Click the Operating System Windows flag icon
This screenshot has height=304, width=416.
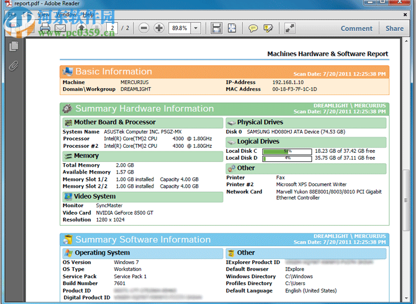click(x=69, y=253)
